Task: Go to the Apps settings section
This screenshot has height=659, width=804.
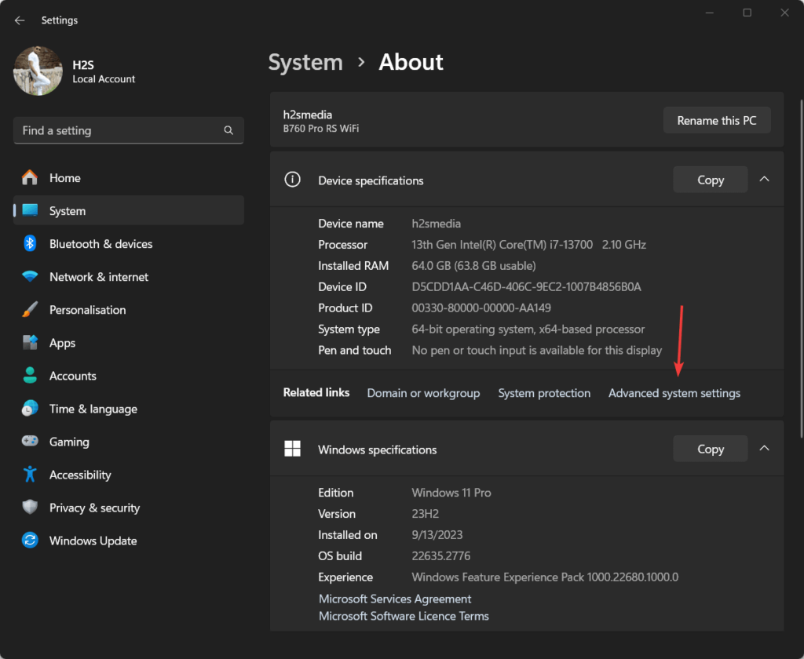Action: (62, 343)
